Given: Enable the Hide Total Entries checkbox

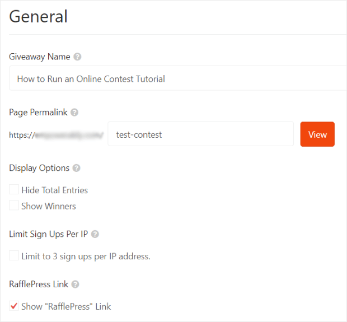Looking at the screenshot, I should (x=14, y=190).
